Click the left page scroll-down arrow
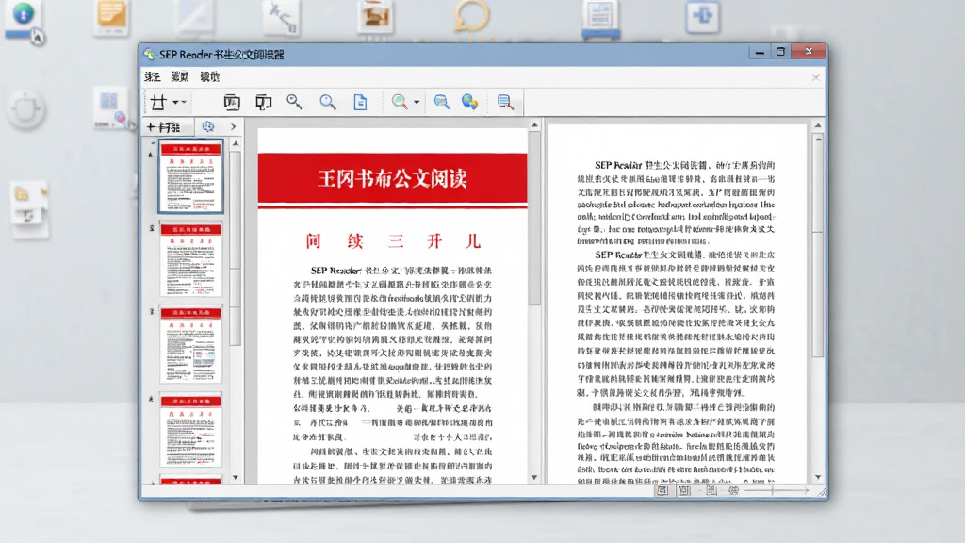 tap(534, 478)
